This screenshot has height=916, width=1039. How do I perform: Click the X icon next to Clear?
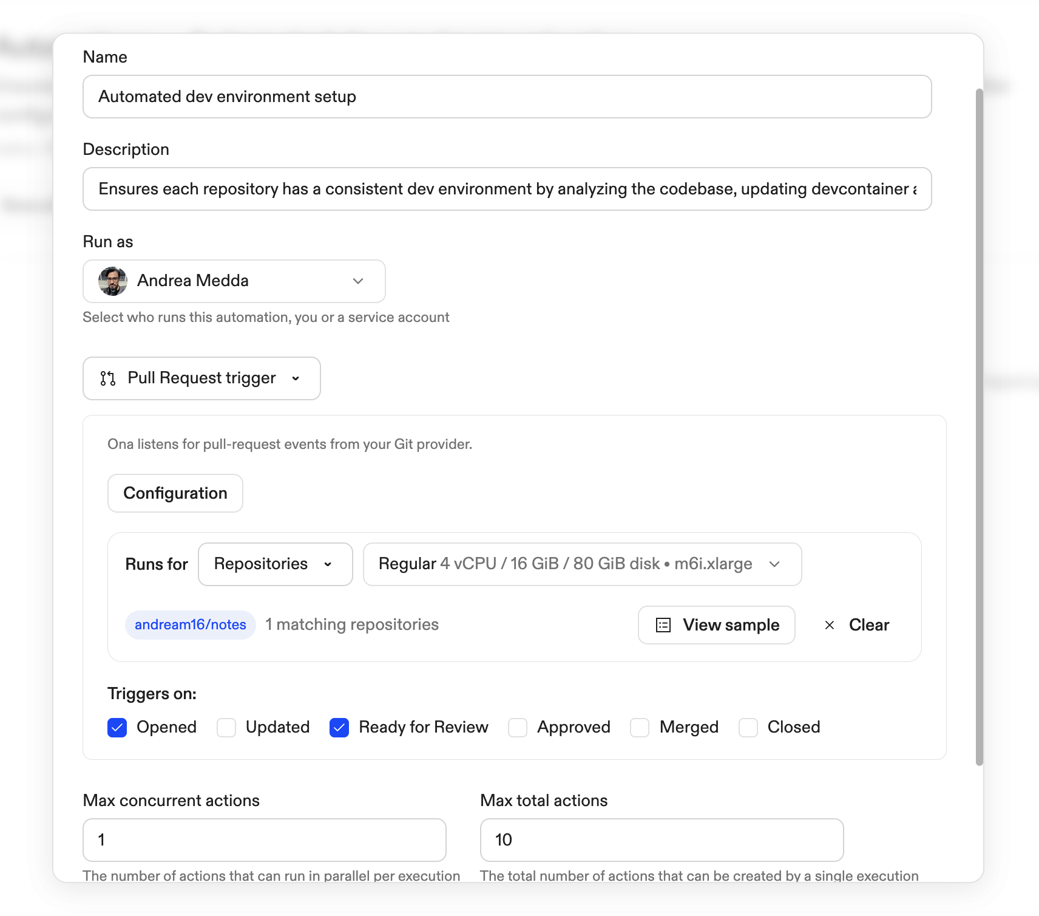click(x=829, y=625)
